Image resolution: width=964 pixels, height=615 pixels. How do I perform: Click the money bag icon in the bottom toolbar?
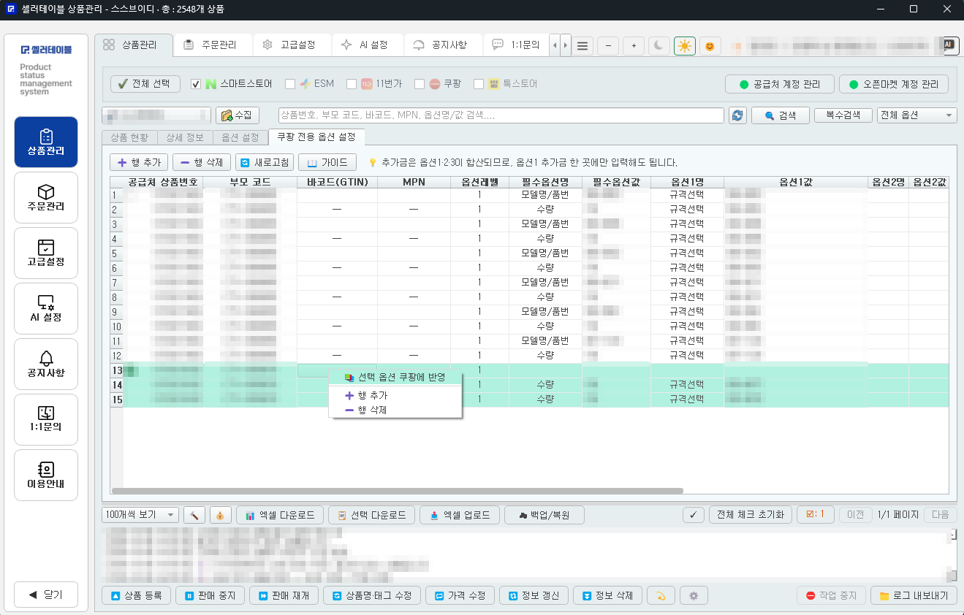point(220,515)
